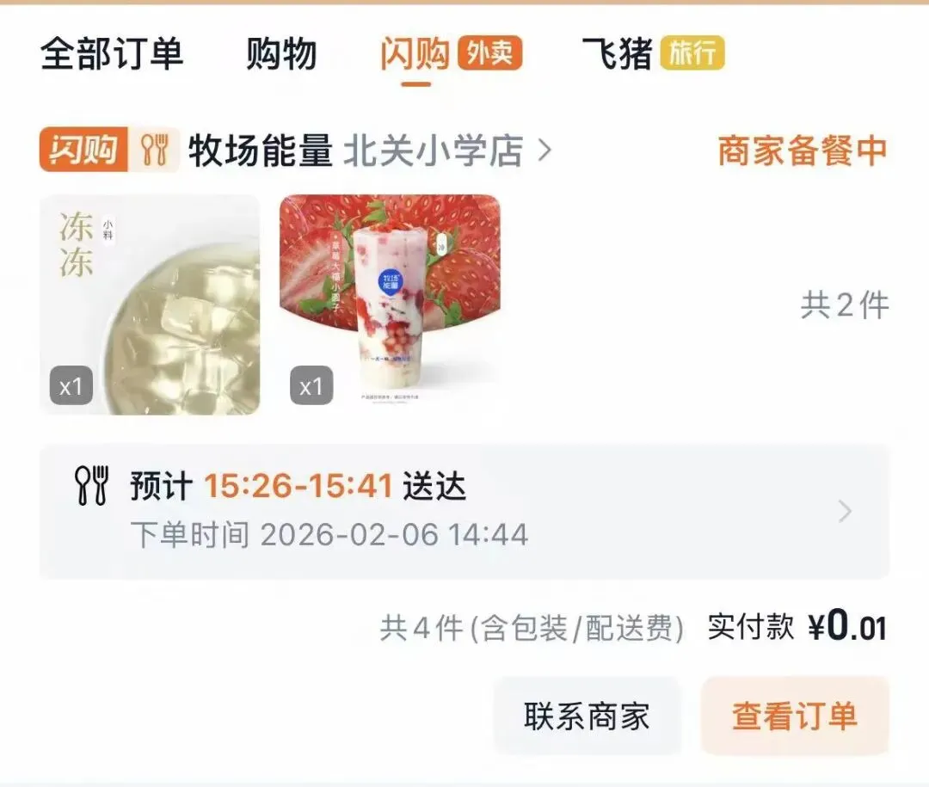
Task: Tap x1 badge on strawberry drink image
Action: 311,386
